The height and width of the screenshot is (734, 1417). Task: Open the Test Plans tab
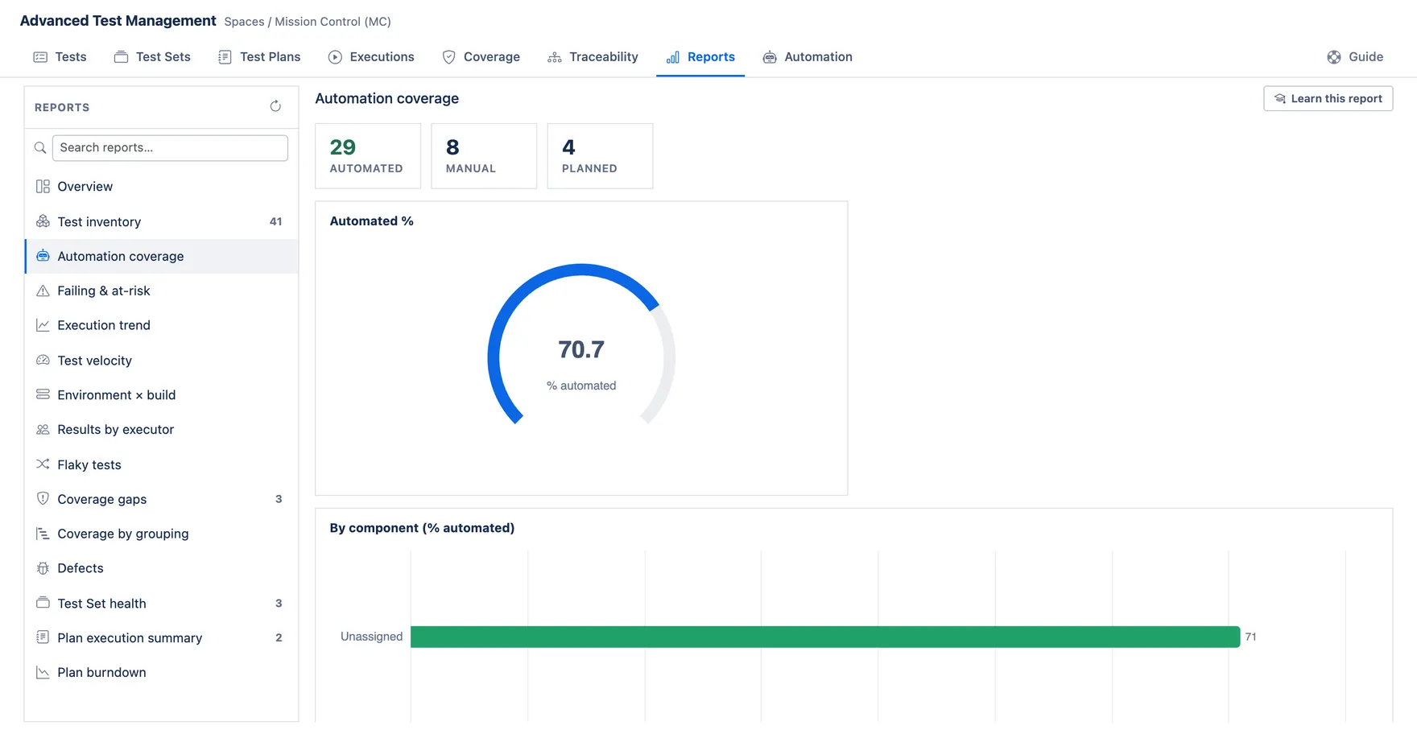[x=259, y=57]
